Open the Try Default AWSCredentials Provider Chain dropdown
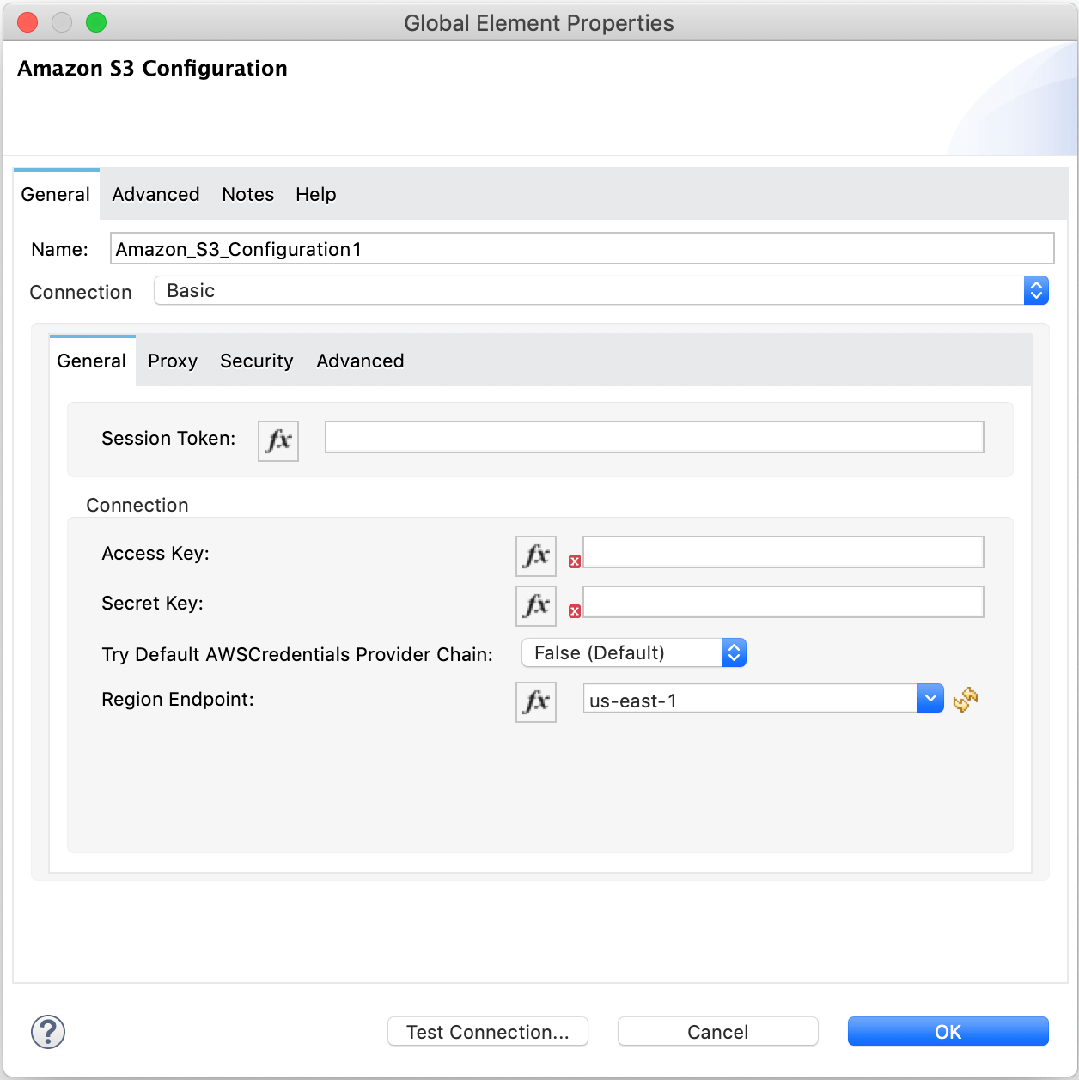 (x=734, y=652)
